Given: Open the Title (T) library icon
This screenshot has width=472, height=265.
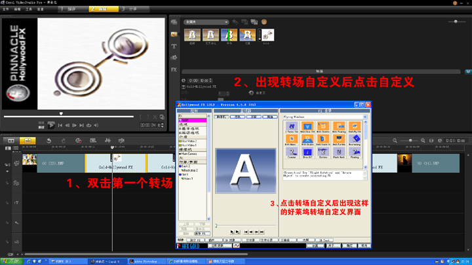Looking at the screenshot, I should coord(174,46).
